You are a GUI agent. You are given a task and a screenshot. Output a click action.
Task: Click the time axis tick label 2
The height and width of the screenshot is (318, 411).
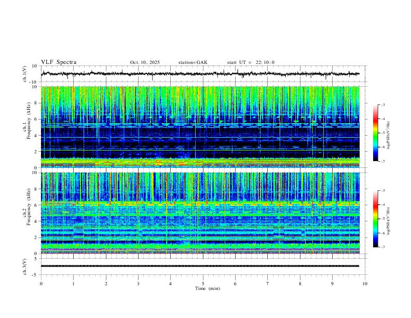coord(106,284)
